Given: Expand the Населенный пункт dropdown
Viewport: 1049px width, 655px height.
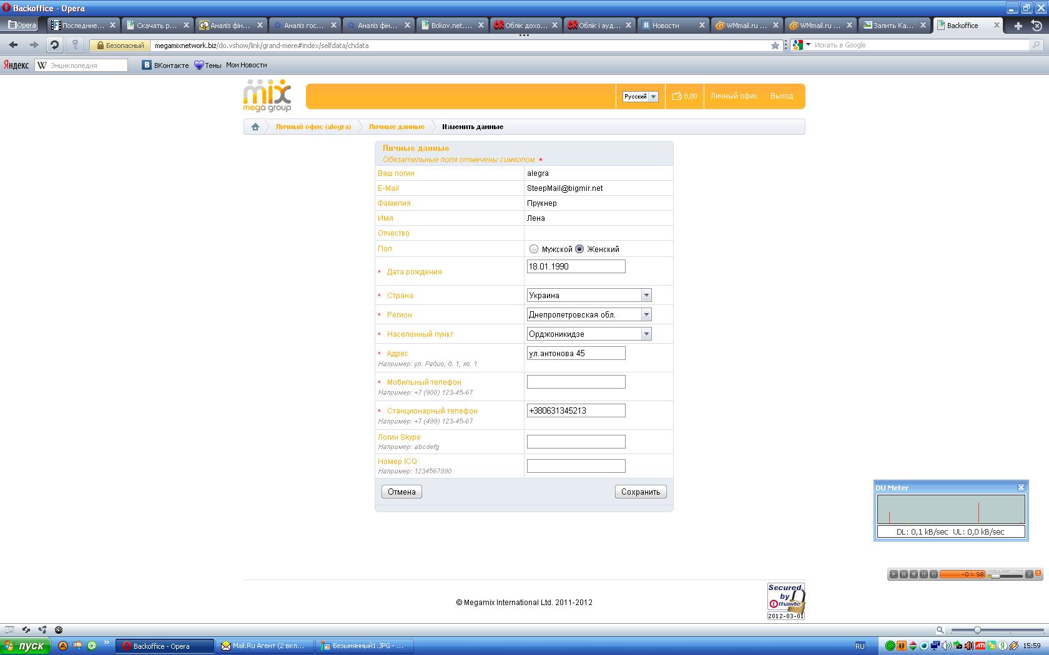Looking at the screenshot, I should pos(646,334).
